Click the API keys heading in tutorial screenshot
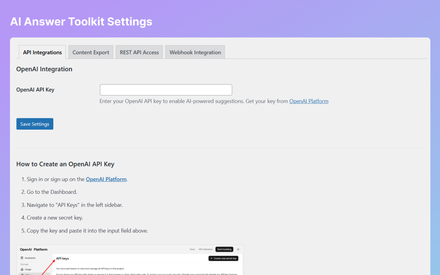Image resolution: width=440 pixels, height=275 pixels. tap(63, 258)
